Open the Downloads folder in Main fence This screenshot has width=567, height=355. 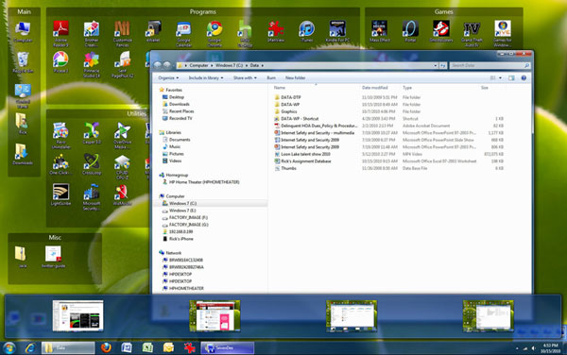(23, 154)
